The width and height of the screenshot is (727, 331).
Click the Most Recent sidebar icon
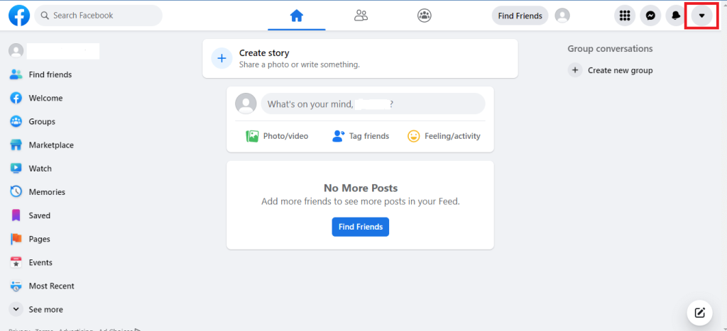click(16, 286)
